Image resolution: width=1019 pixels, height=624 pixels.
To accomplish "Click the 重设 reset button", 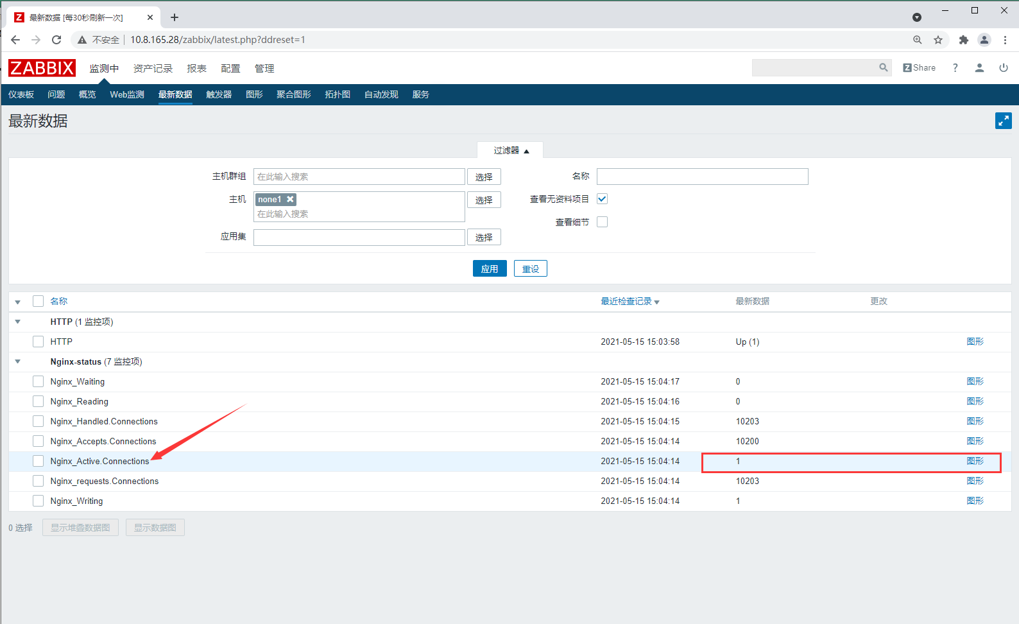I will pyautogui.click(x=531, y=268).
